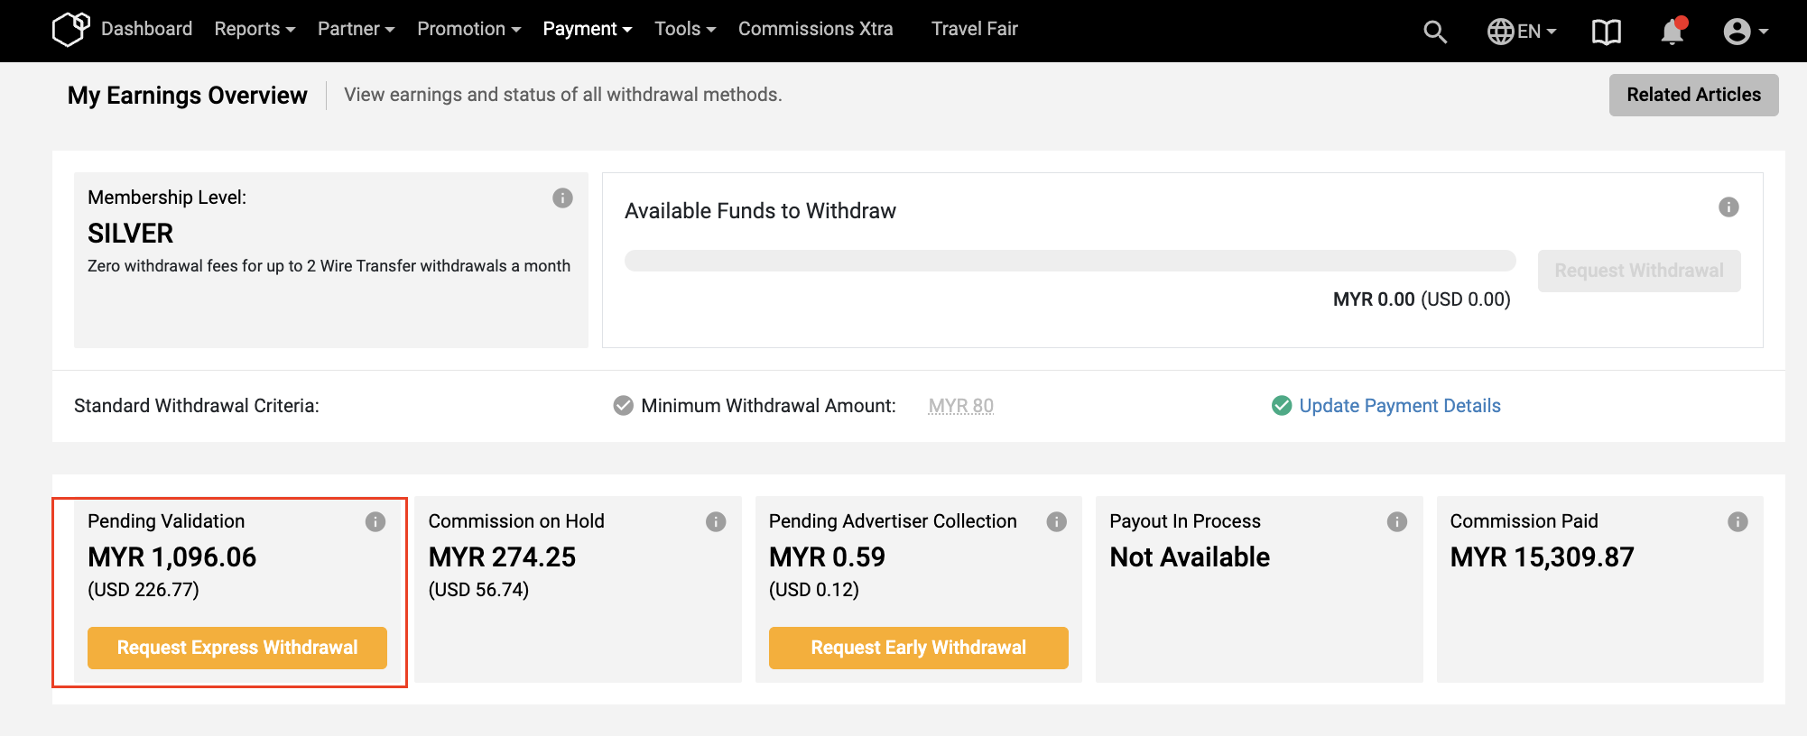Expand the Payment dropdown menu
1807x736 pixels.
coord(587,29)
